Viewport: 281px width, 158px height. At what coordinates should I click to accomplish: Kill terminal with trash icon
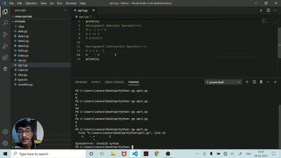[x=261, y=82]
